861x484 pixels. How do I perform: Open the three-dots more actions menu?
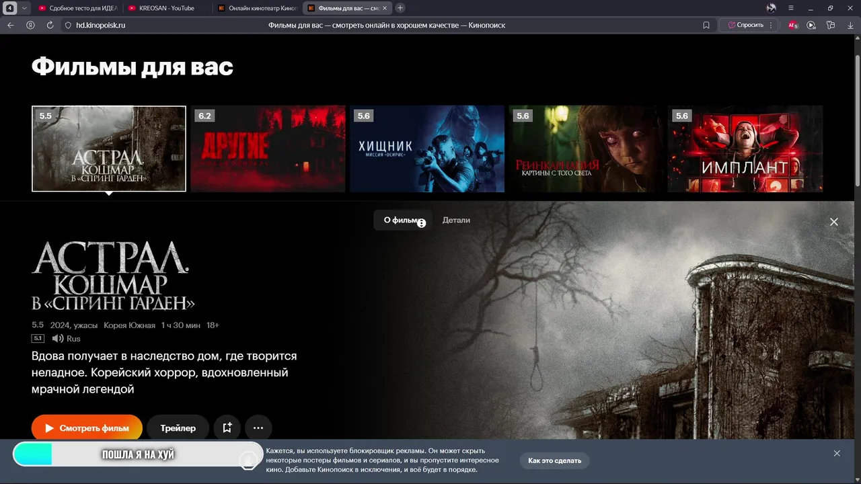(x=258, y=428)
